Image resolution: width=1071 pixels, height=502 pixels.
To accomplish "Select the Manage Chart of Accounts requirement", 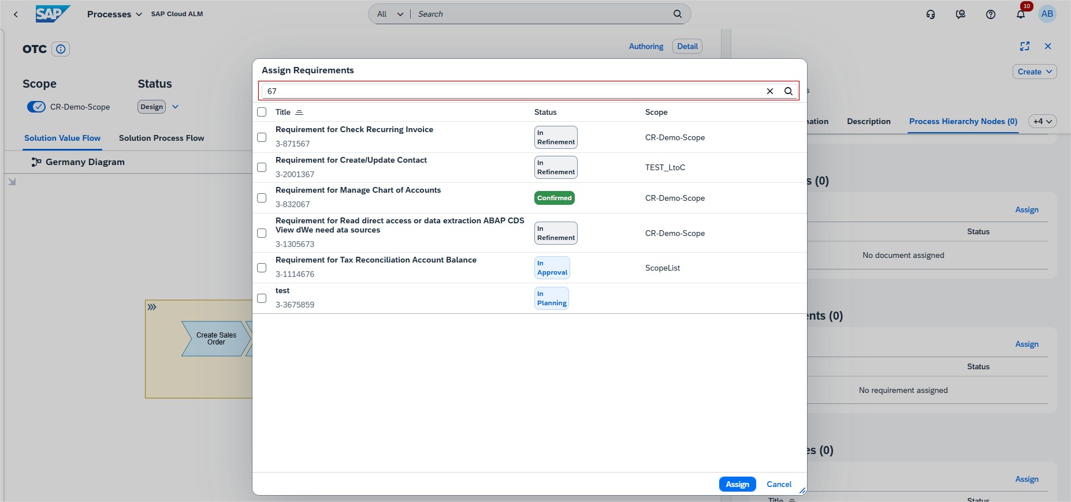I will pyautogui.click(x=262, y=198).
